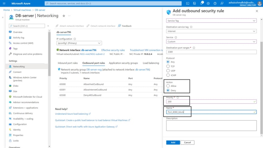This screenshot has width=263, height=148.
Task: Close the Add outbound security rule panel
Action: point(257,11)
